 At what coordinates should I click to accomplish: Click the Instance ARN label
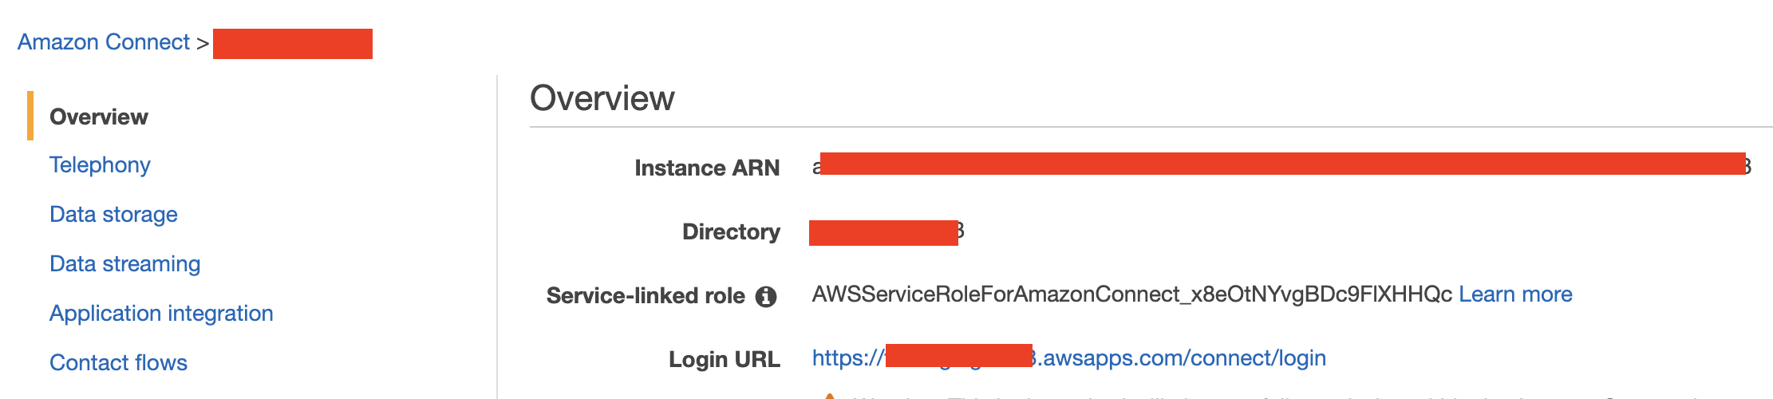click(x=707, y=168)
